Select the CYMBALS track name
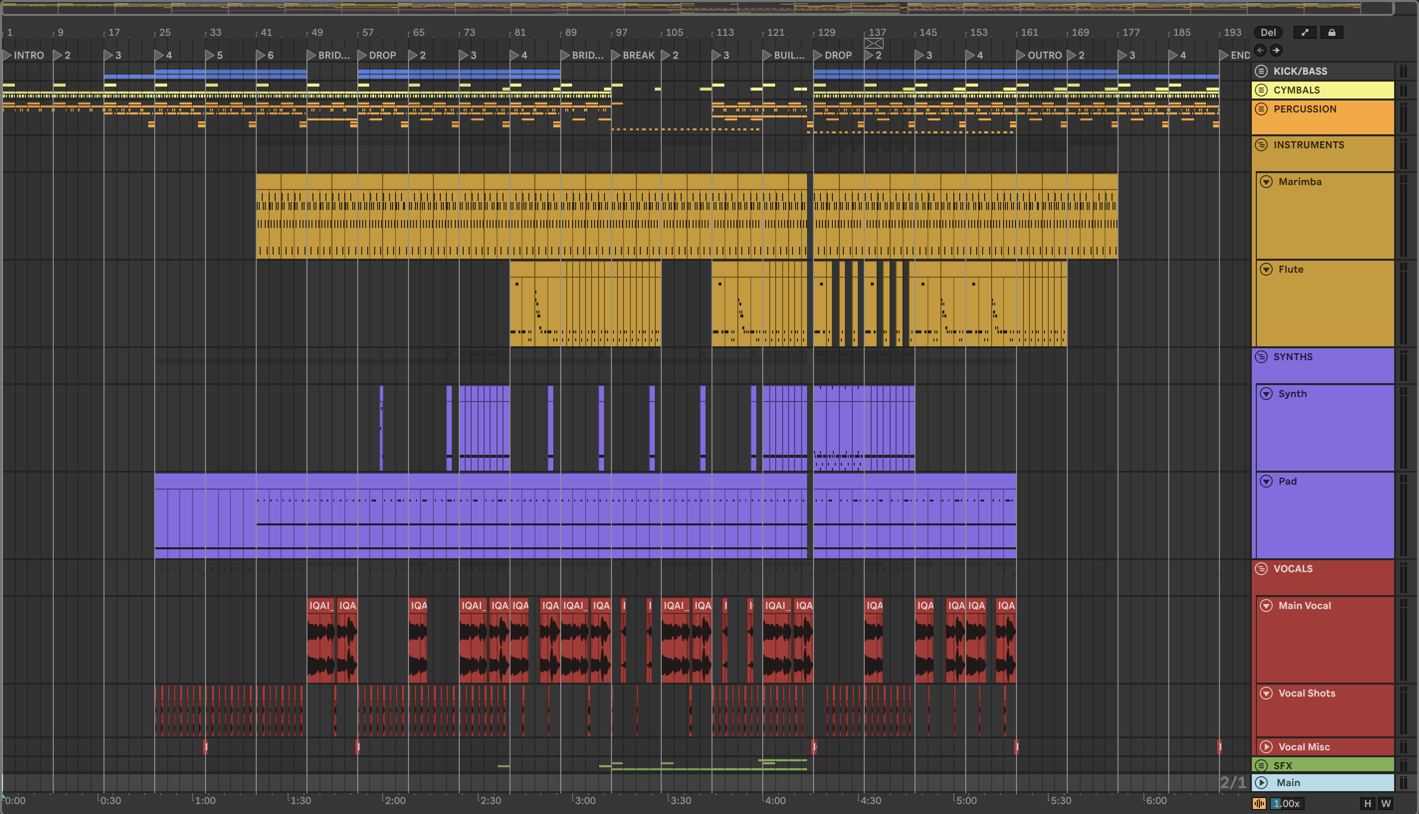This screenshot has width=1419, height=814. (1297, 90)
